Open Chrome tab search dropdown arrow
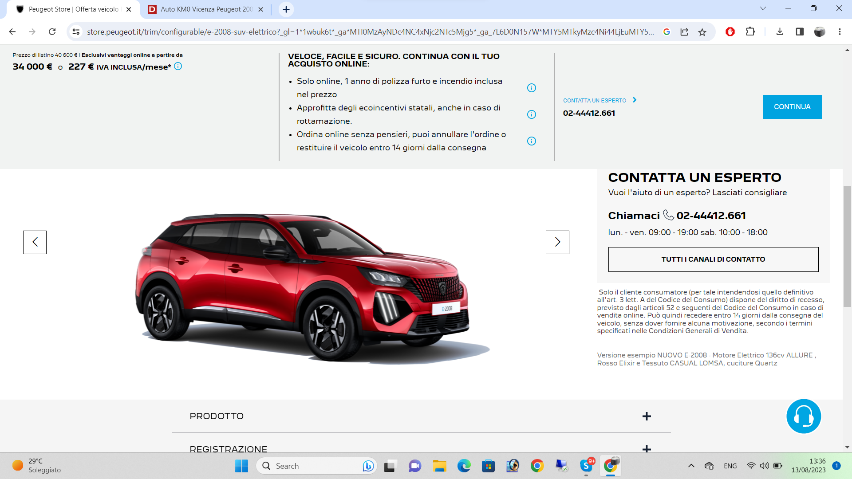This screenshot has width=852, height=479. coord(763,8)
